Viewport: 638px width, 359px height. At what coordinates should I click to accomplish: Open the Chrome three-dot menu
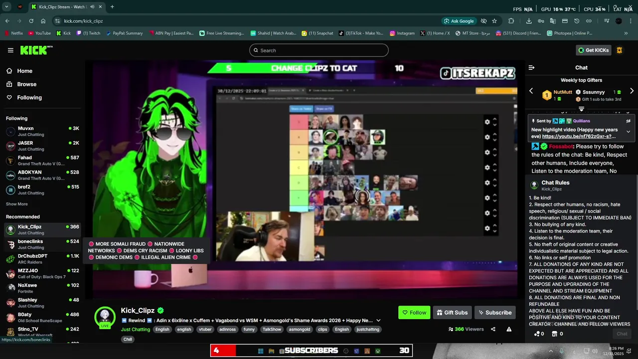click(x=631, y=21)
